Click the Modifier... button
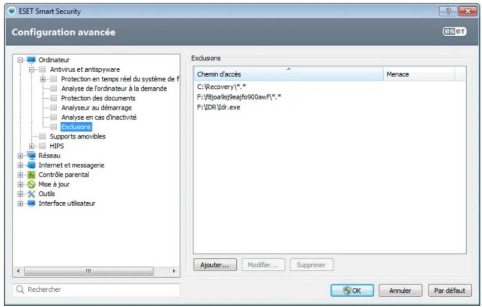482x307 pixels. 263,265
